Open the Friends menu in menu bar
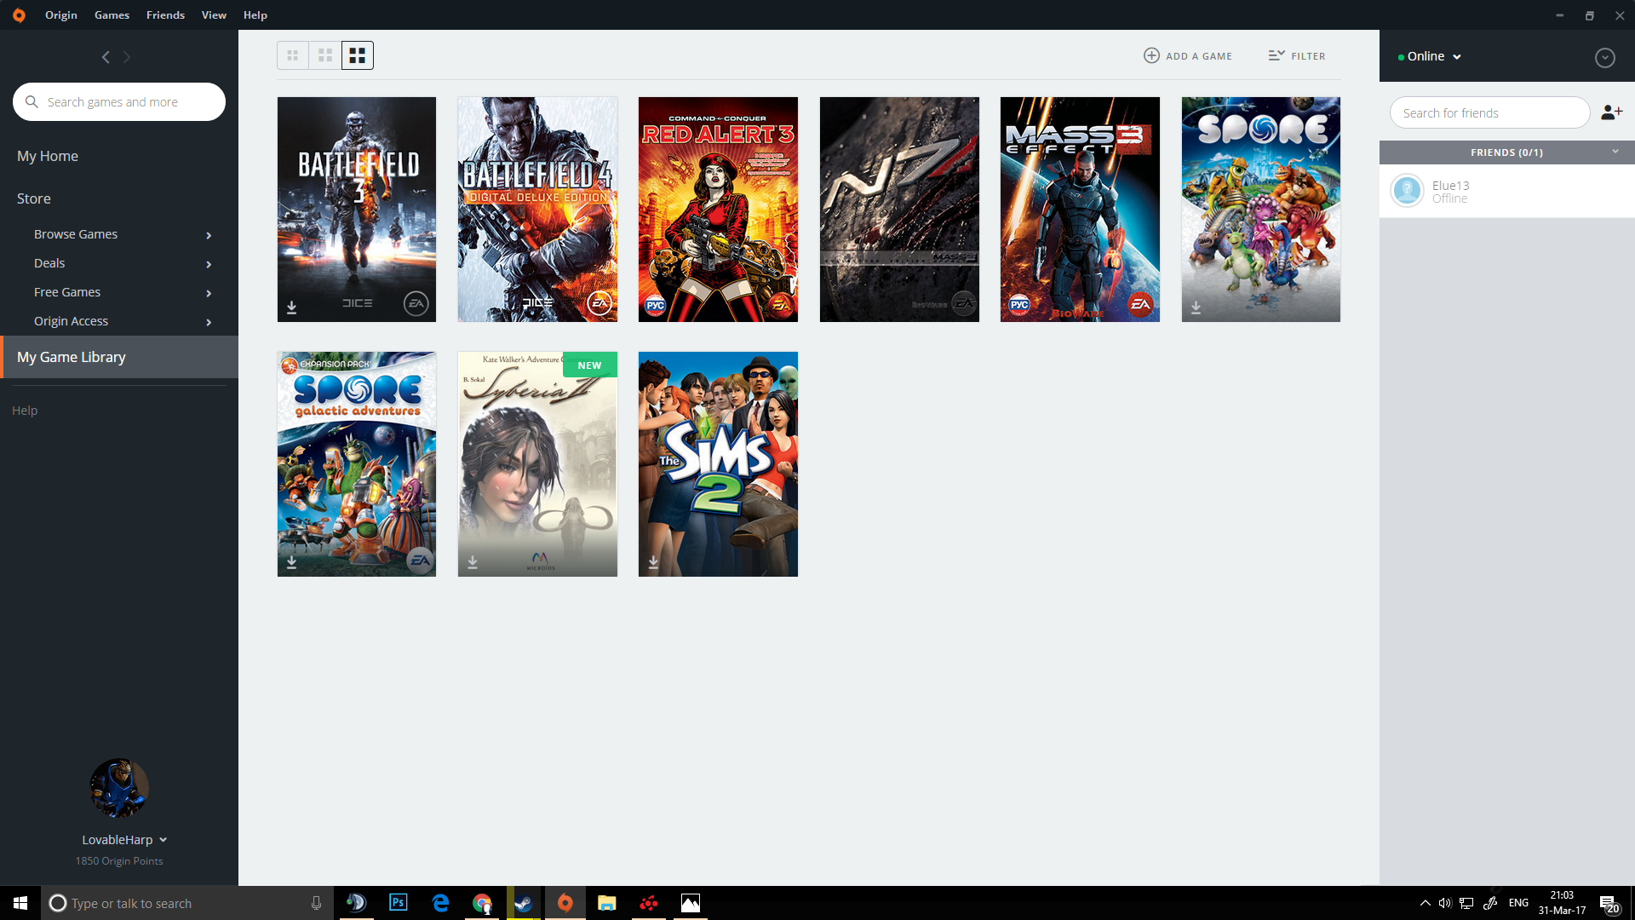Screen dimensions: 1635x920 (x=165, y=14)
